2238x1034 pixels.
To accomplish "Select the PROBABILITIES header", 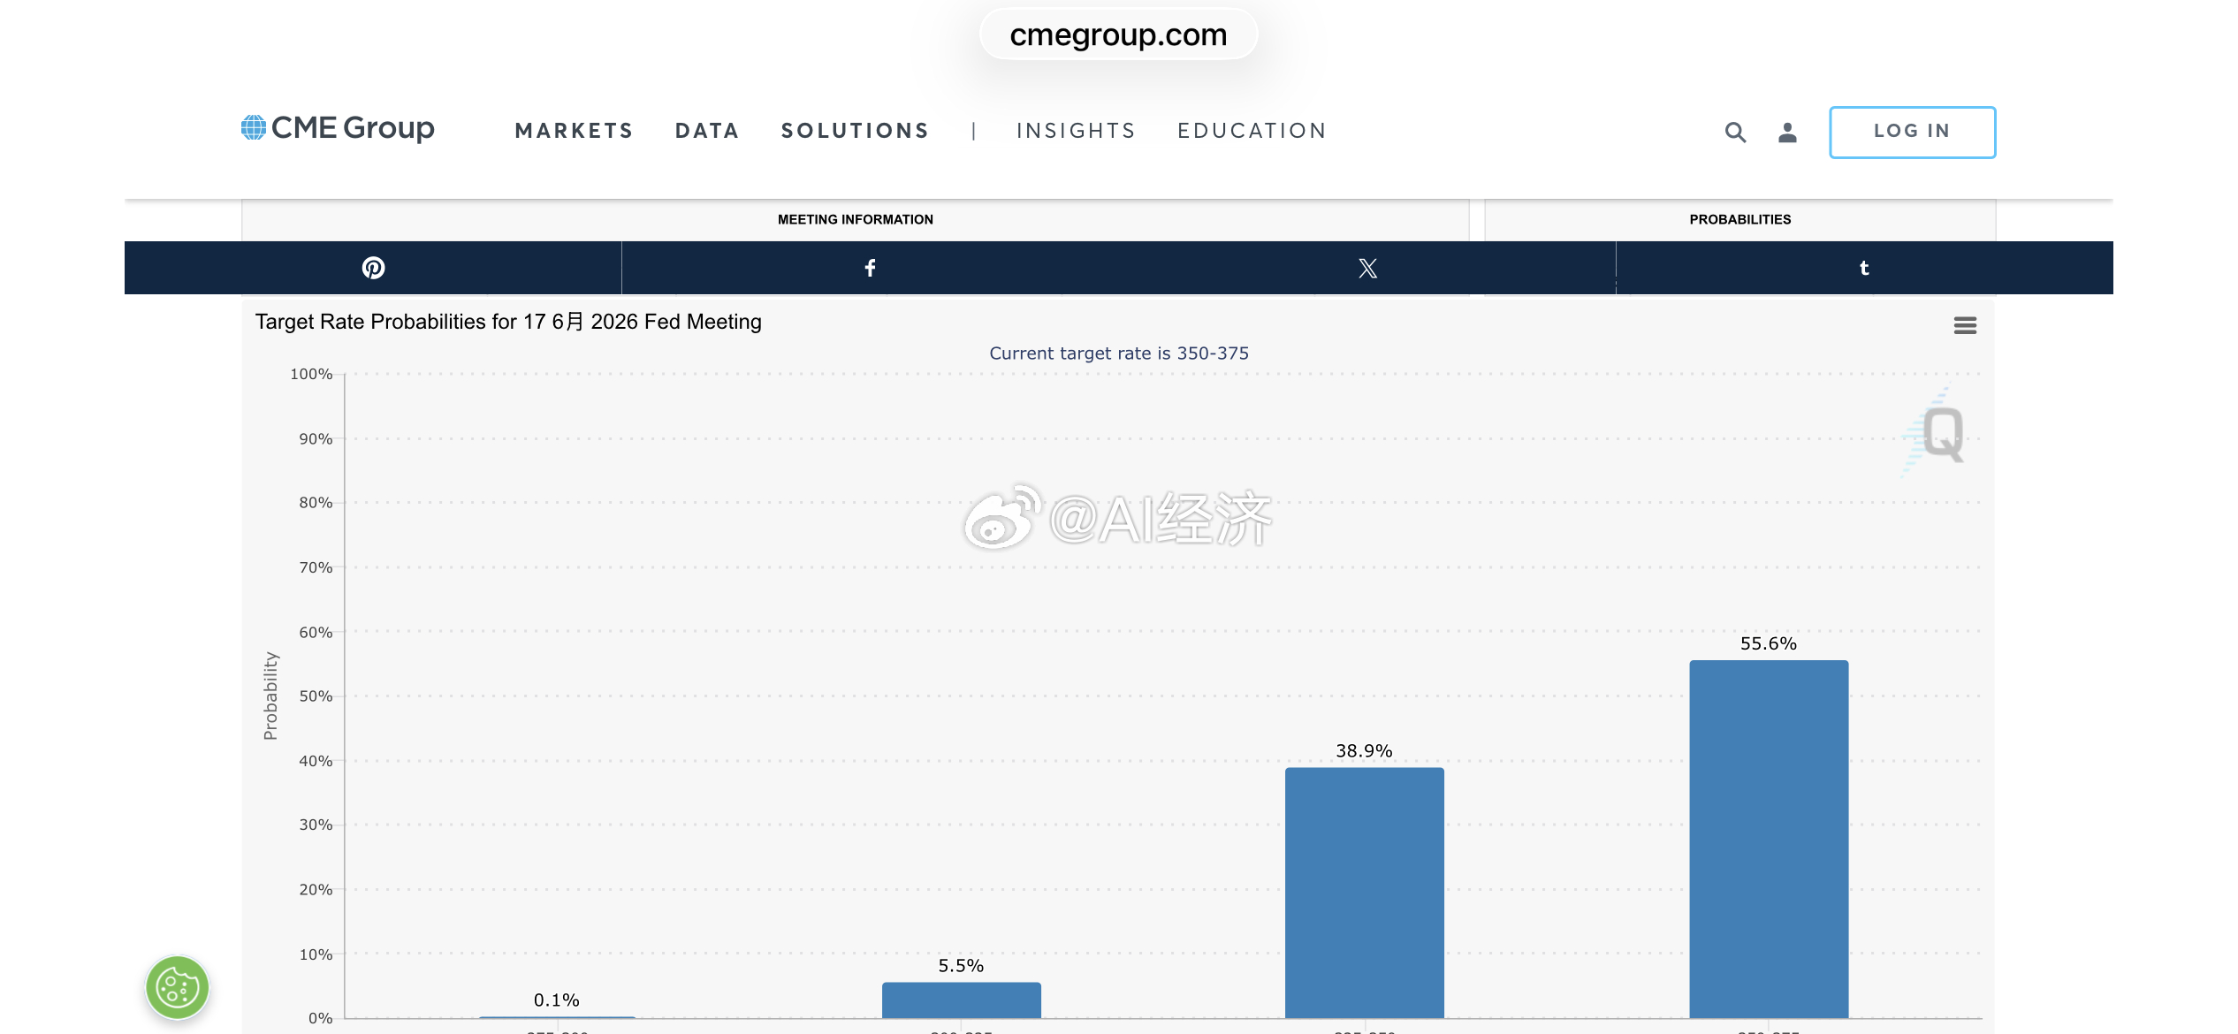I will [1739, 219].
